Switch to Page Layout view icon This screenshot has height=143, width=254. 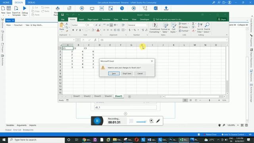coord(190,100)
